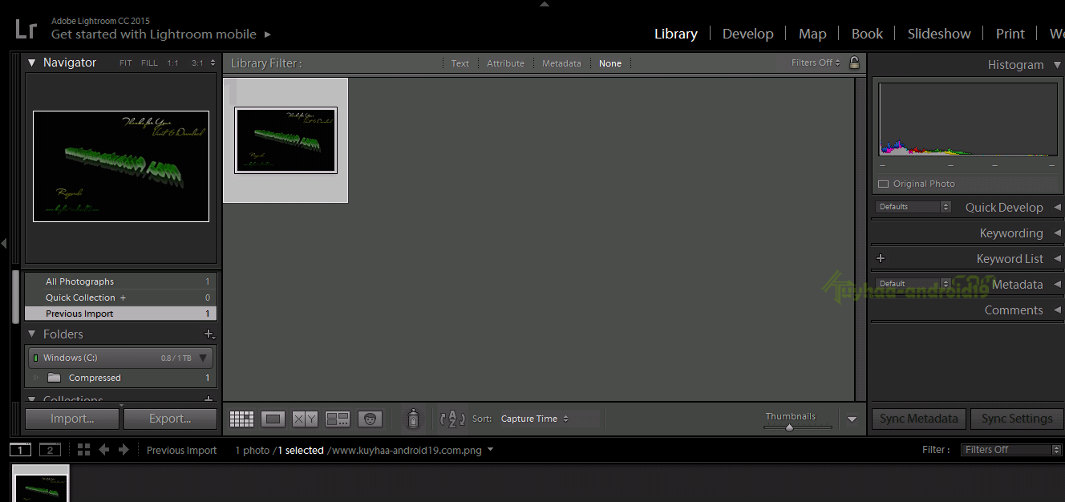This screenshot has height=502, width=1065.
Task: Hide the left panel group arrow
Action: click(4, 243)
